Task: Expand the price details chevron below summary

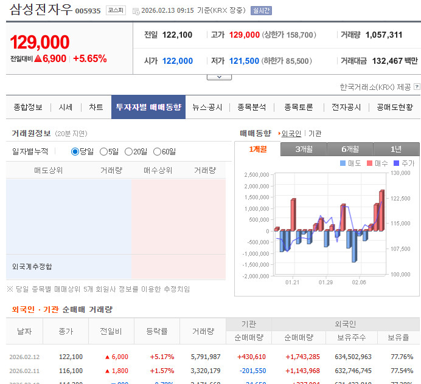Action: (219, 77)
